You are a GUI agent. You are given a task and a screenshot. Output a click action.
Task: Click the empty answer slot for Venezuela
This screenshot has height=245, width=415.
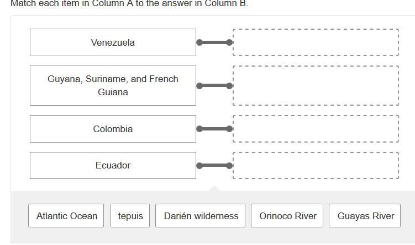click(316, 42)
